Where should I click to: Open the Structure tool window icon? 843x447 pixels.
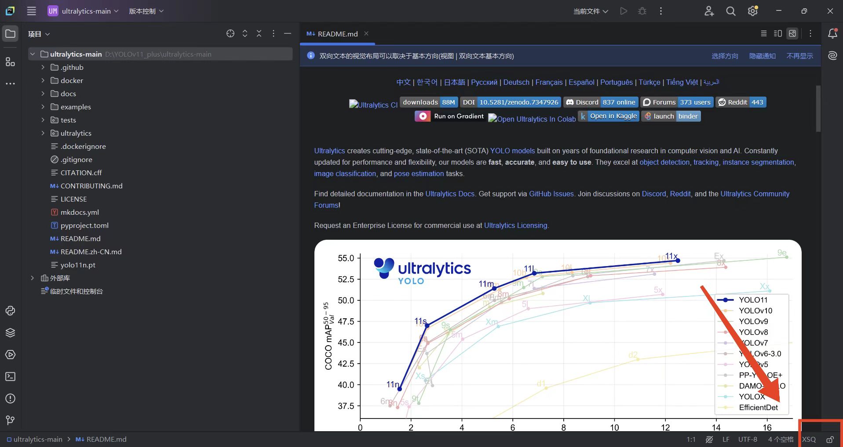(10, 62)
